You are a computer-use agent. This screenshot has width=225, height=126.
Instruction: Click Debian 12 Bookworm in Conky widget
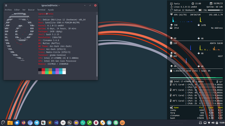(x=184, y=10)
